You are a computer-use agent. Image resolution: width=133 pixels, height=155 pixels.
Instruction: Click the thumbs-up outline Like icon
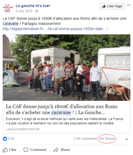(x=5, y=150)
